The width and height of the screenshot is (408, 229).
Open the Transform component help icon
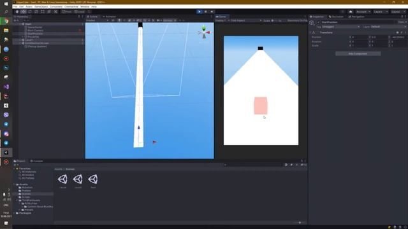(x=398, y=32)
